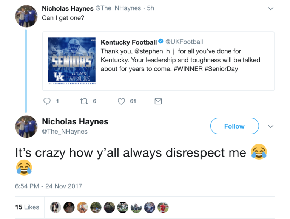Open @stephen_h_j mention link
This screenshot has width=290, height=219.
(154, 51)
